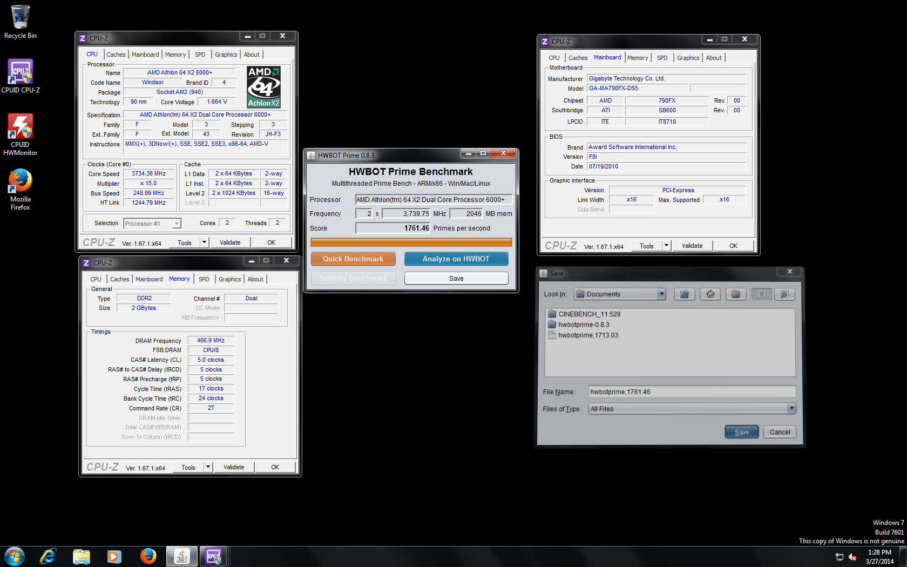Viewport: 907px width, 567px height.
Task: Click Tools button in CPU-Z CPU window
Action: click(185, 242)
